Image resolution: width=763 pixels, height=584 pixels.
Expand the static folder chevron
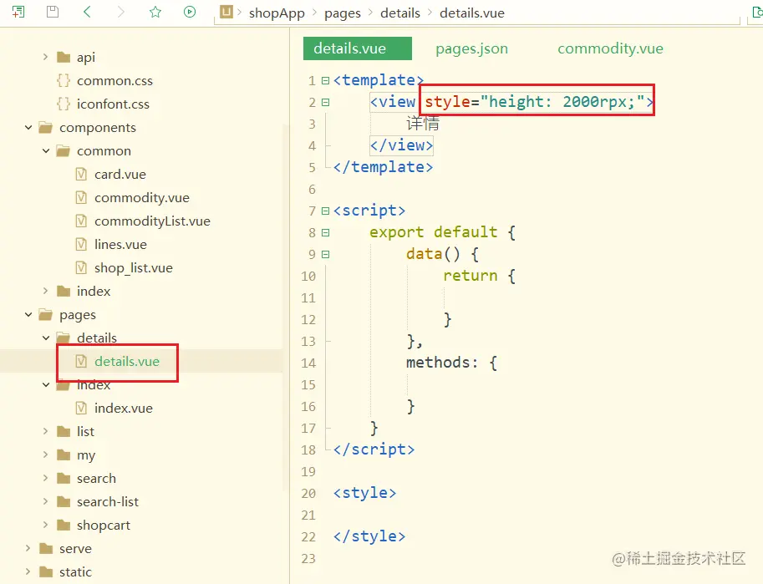[28, 571]
